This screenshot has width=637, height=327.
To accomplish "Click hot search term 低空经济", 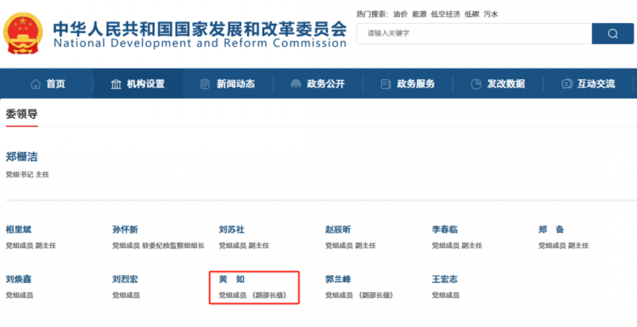I will coord(446,14).
